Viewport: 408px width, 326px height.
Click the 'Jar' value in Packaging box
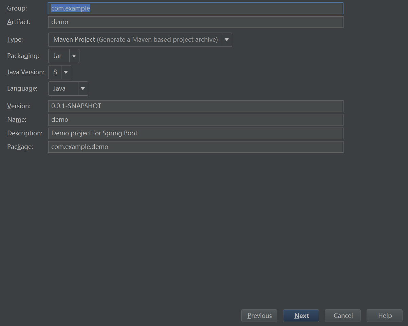(57, 56)
